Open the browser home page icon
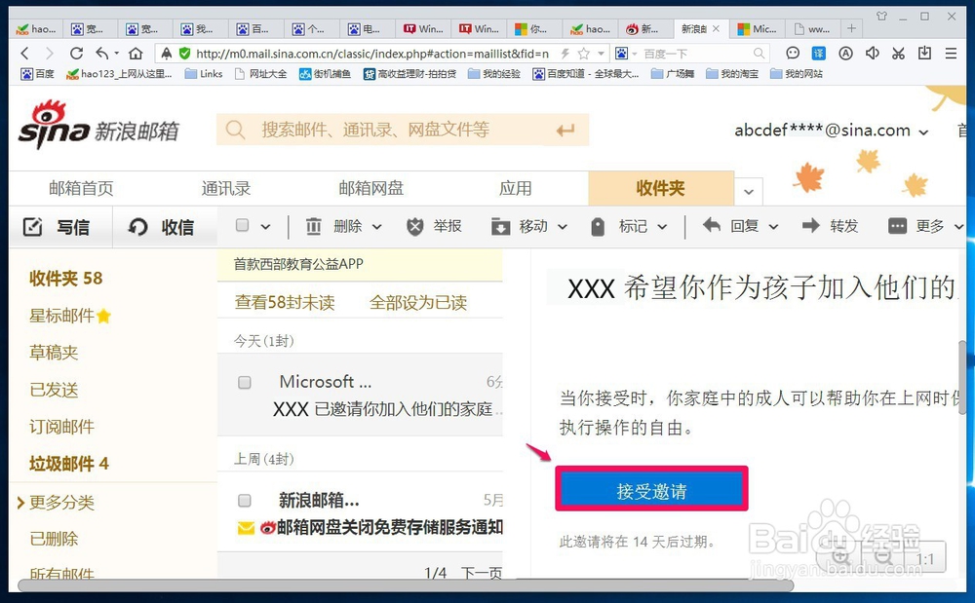Viewport: 975px width, 603px height. [136, 54]
